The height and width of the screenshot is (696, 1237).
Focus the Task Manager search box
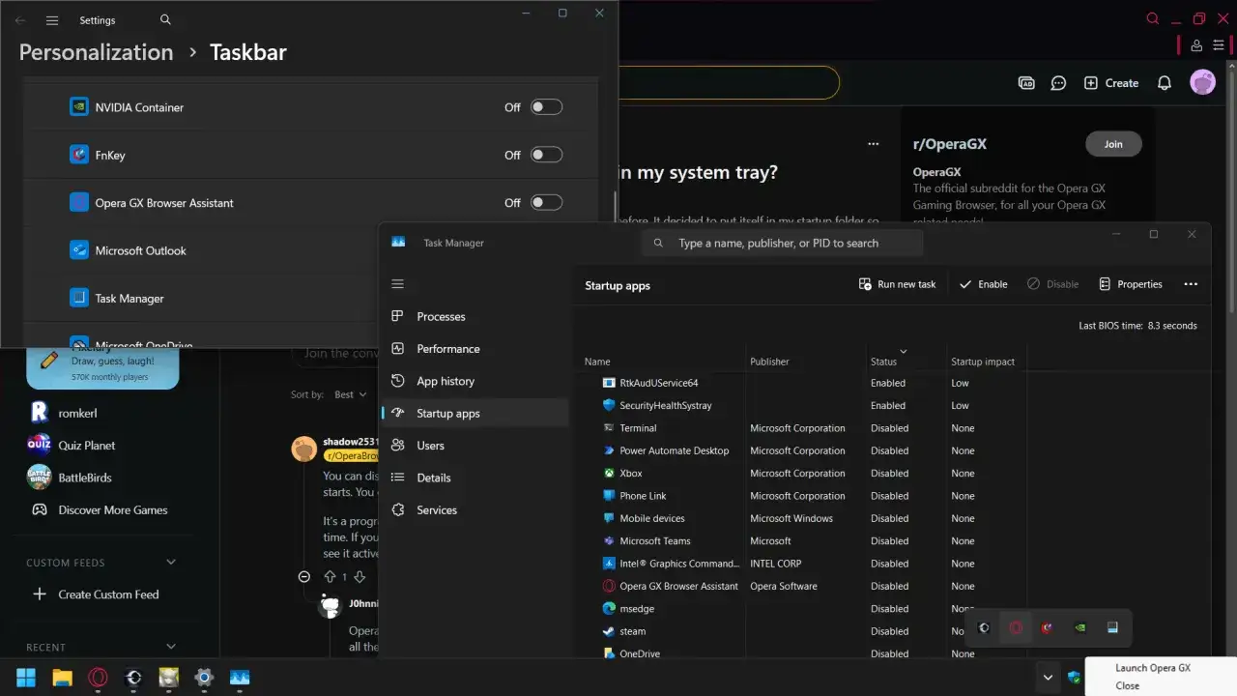[783, 244]
